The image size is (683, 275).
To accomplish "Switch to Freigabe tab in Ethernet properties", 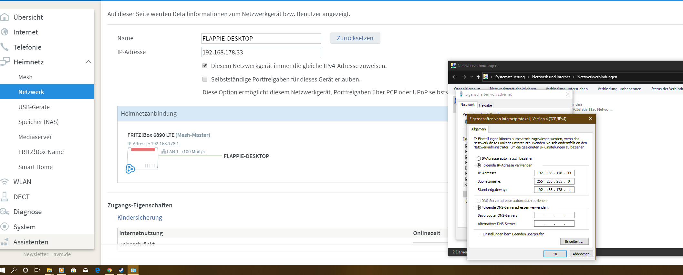I will click(485, 105).
